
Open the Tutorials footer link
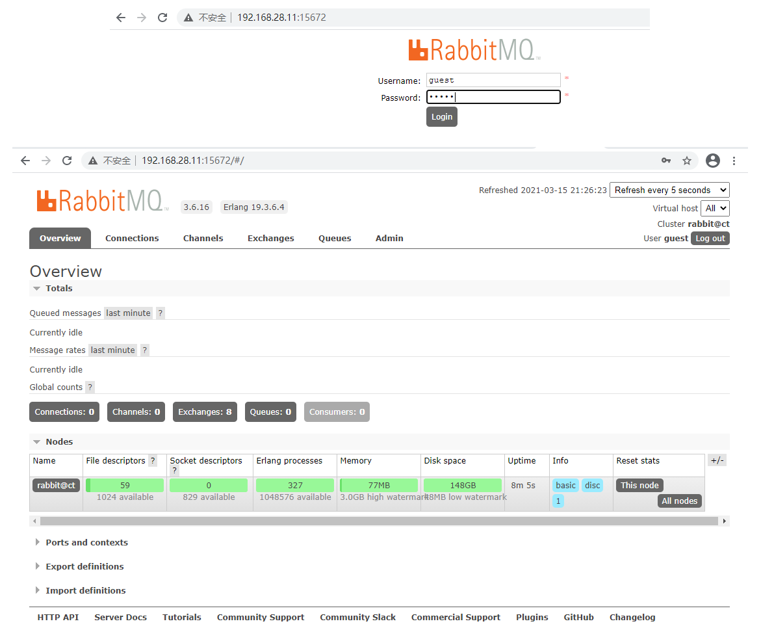pos(181,617)
